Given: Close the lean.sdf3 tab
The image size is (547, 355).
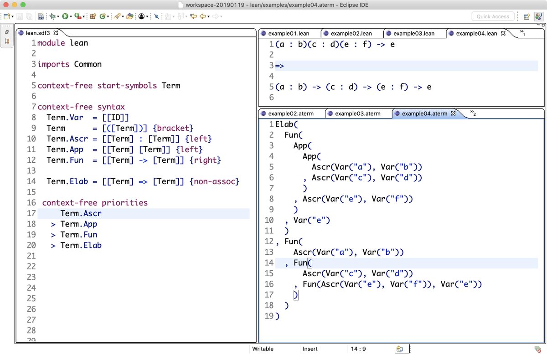Looking at the screenshot, I should 56,33.
